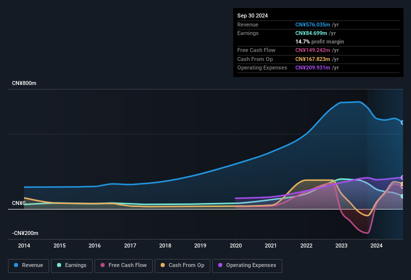Screen dimensions: 411x280
Task: Click the 14.7% profit margin text
Action: [x=319, y=41]
